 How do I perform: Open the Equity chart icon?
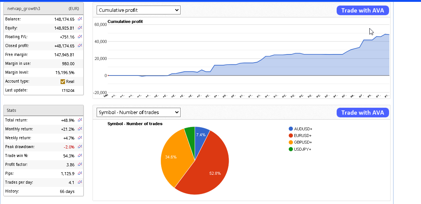(80, 28)
